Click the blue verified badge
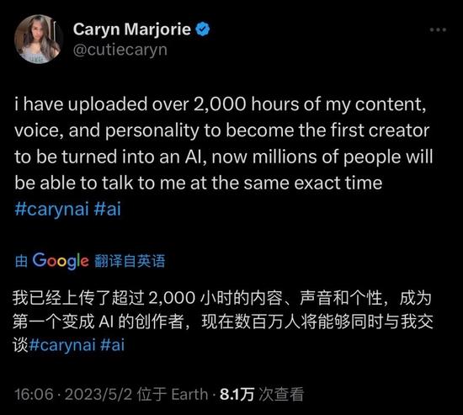 (203, 29)
